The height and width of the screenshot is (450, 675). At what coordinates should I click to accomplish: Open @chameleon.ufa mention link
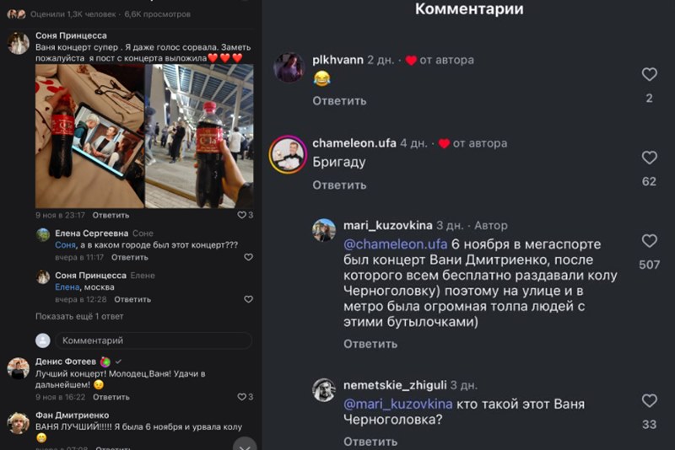395,244
